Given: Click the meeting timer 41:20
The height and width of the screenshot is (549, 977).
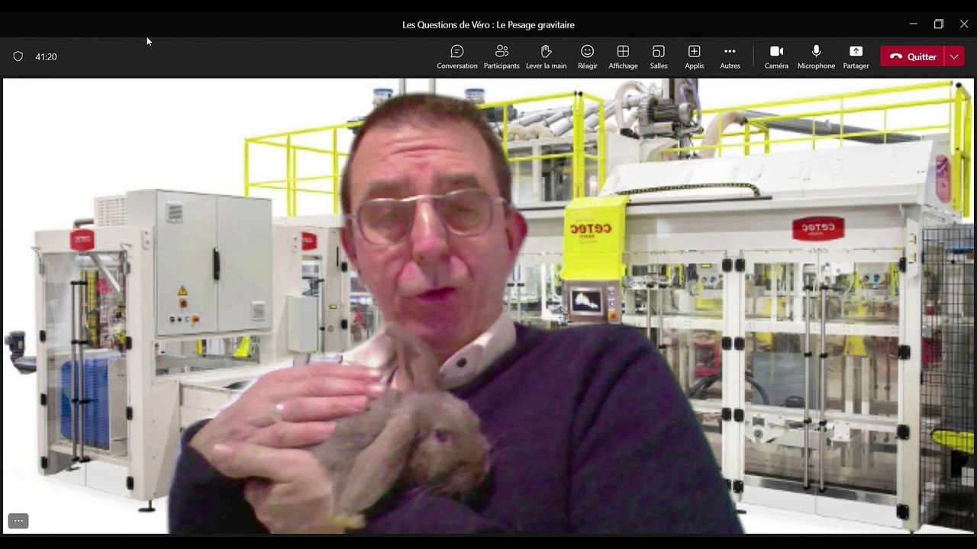Looking at the screenshot, I should click(46, 56).
